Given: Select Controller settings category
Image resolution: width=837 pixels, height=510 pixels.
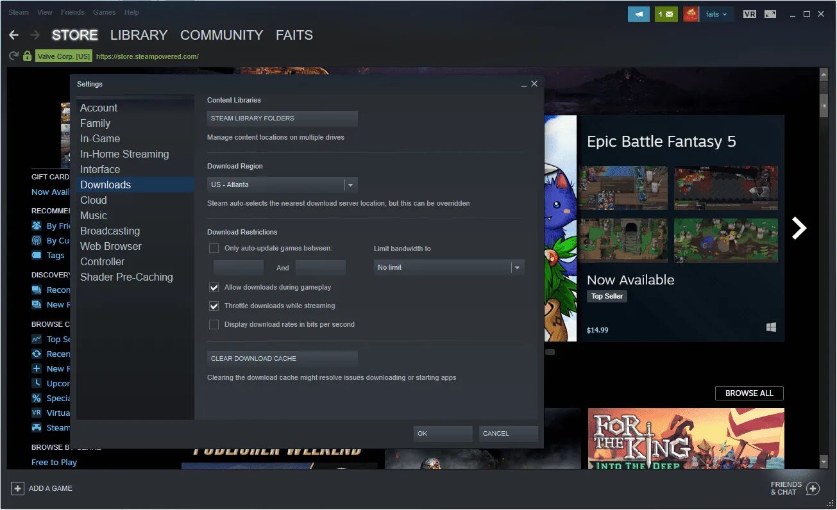Looking at the screenshot, I should coord(135,261).
